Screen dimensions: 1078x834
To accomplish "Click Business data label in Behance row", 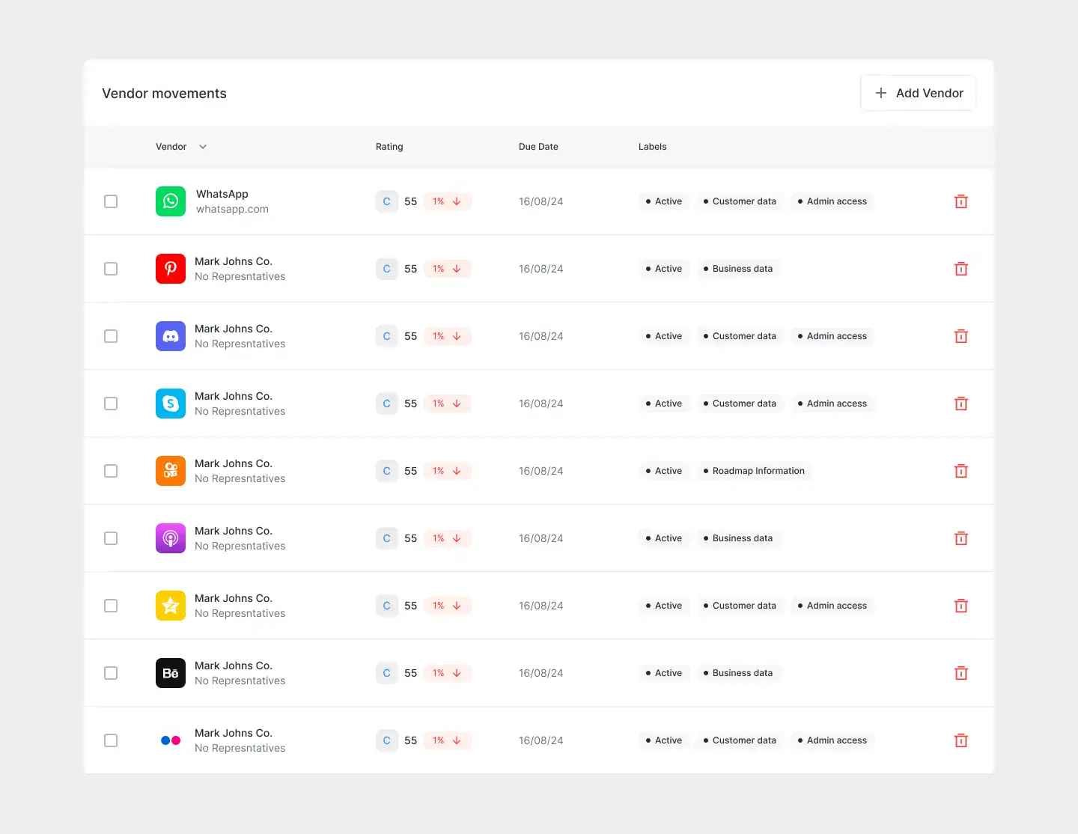I will tap(738, 673).
